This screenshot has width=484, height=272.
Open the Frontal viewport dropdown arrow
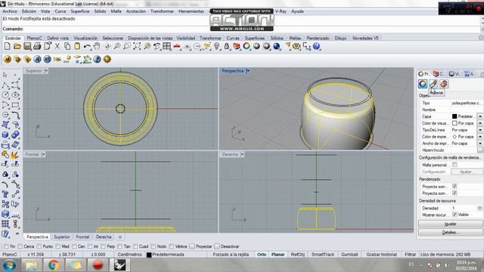tap(44, 154)
